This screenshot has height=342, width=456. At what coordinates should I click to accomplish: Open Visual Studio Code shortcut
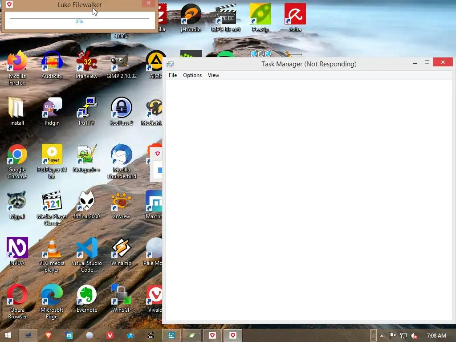click(x=87, y=255)
